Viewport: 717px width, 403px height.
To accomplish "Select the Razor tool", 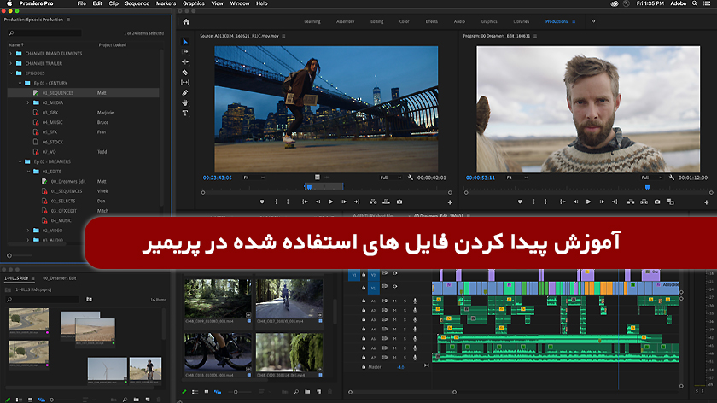I will (185, 73).
